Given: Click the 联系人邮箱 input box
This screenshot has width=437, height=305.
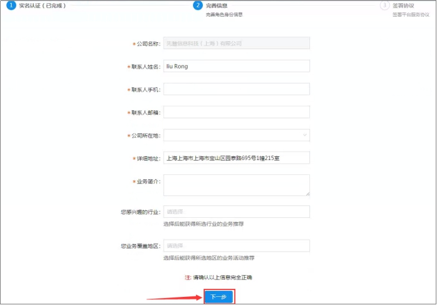Looking at the screenshot, I should [236, 113].
